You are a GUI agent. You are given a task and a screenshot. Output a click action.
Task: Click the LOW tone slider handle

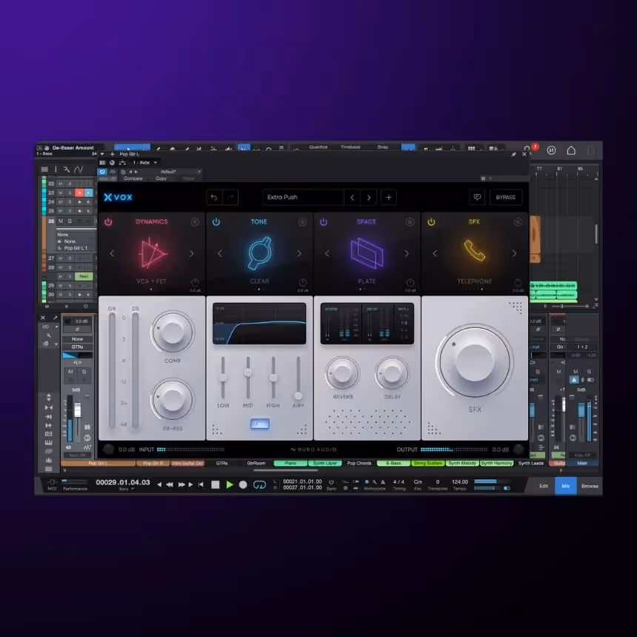click(223, 378)
